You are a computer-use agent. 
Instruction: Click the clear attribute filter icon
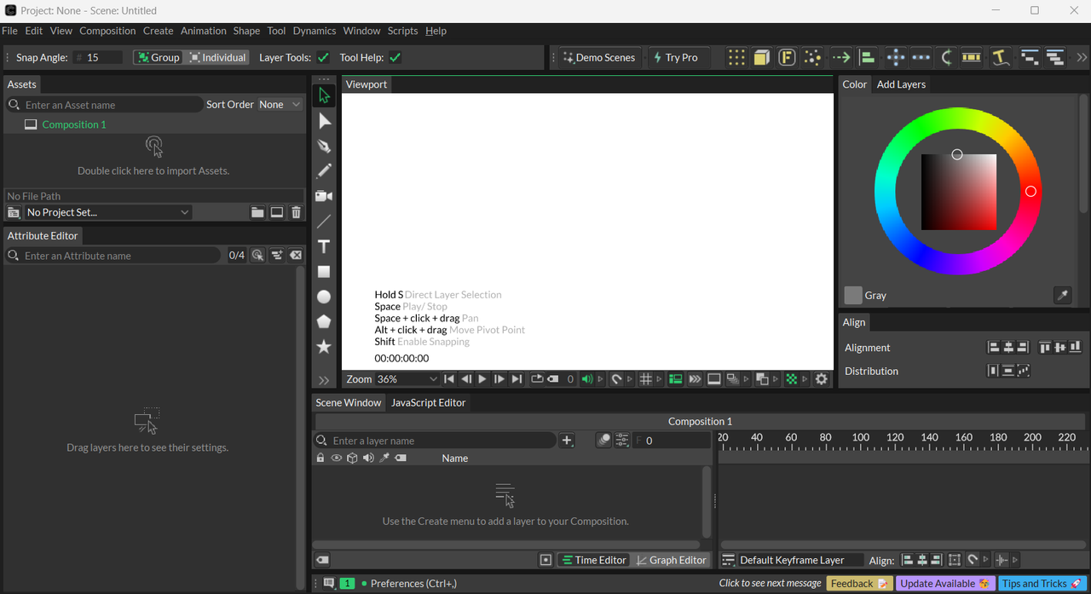296,255
